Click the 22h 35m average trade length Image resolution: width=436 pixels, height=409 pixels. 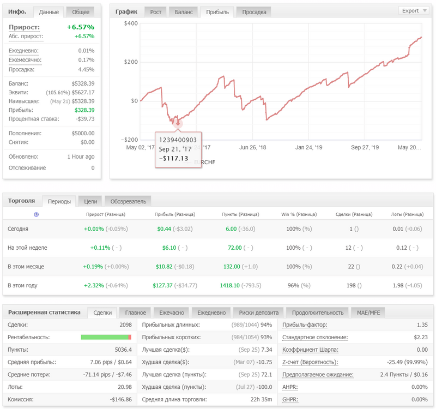tap(261, 400)
